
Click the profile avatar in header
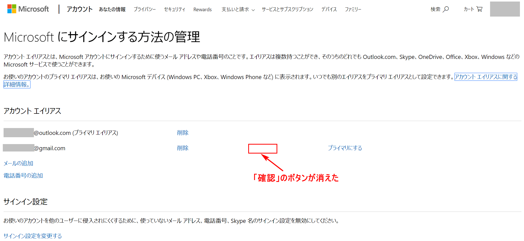505,9
